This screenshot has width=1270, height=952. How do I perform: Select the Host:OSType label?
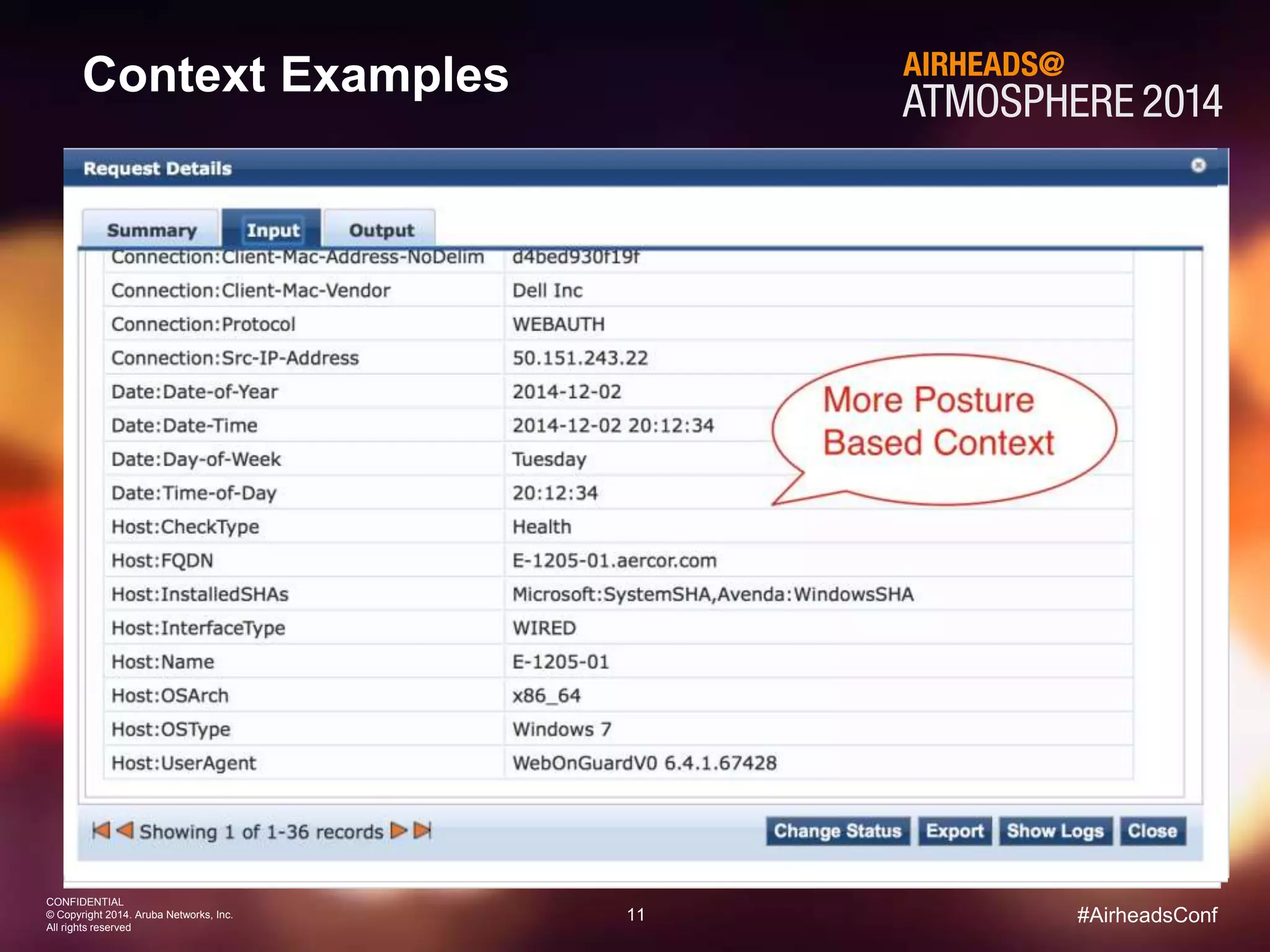click(x=171, y=729)
